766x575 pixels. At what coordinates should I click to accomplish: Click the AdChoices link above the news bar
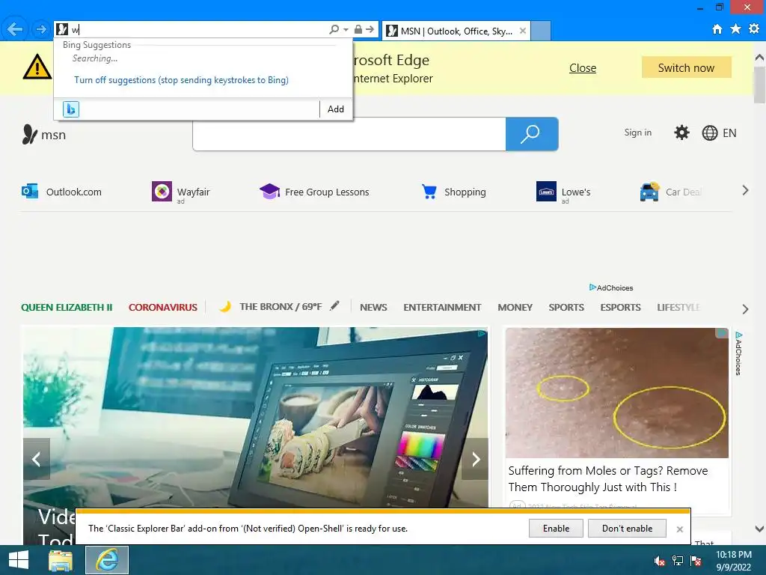pyautogui.click(x=611, y=288)
